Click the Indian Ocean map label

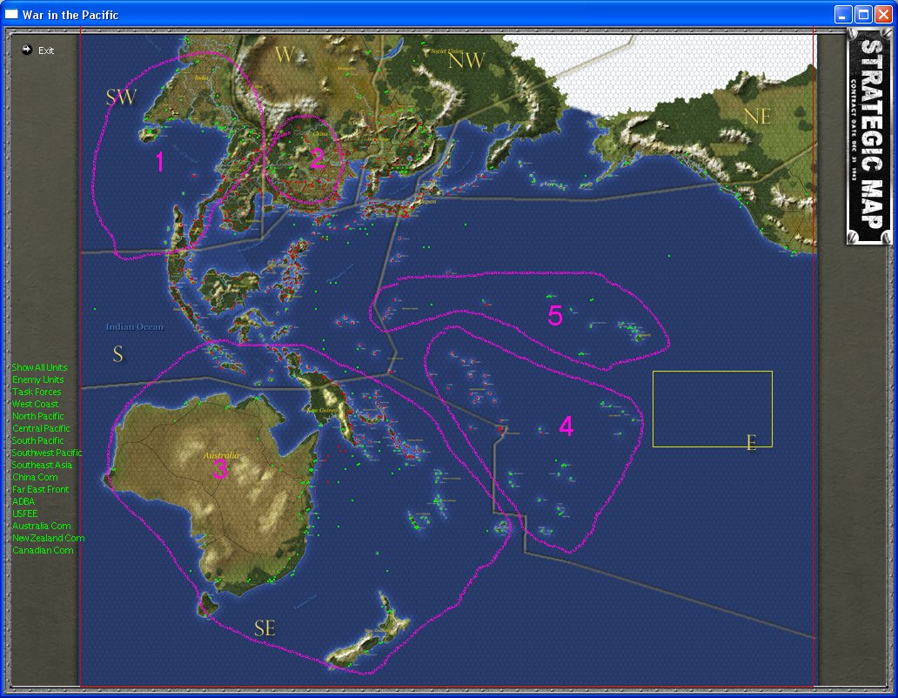coord(135,327)
